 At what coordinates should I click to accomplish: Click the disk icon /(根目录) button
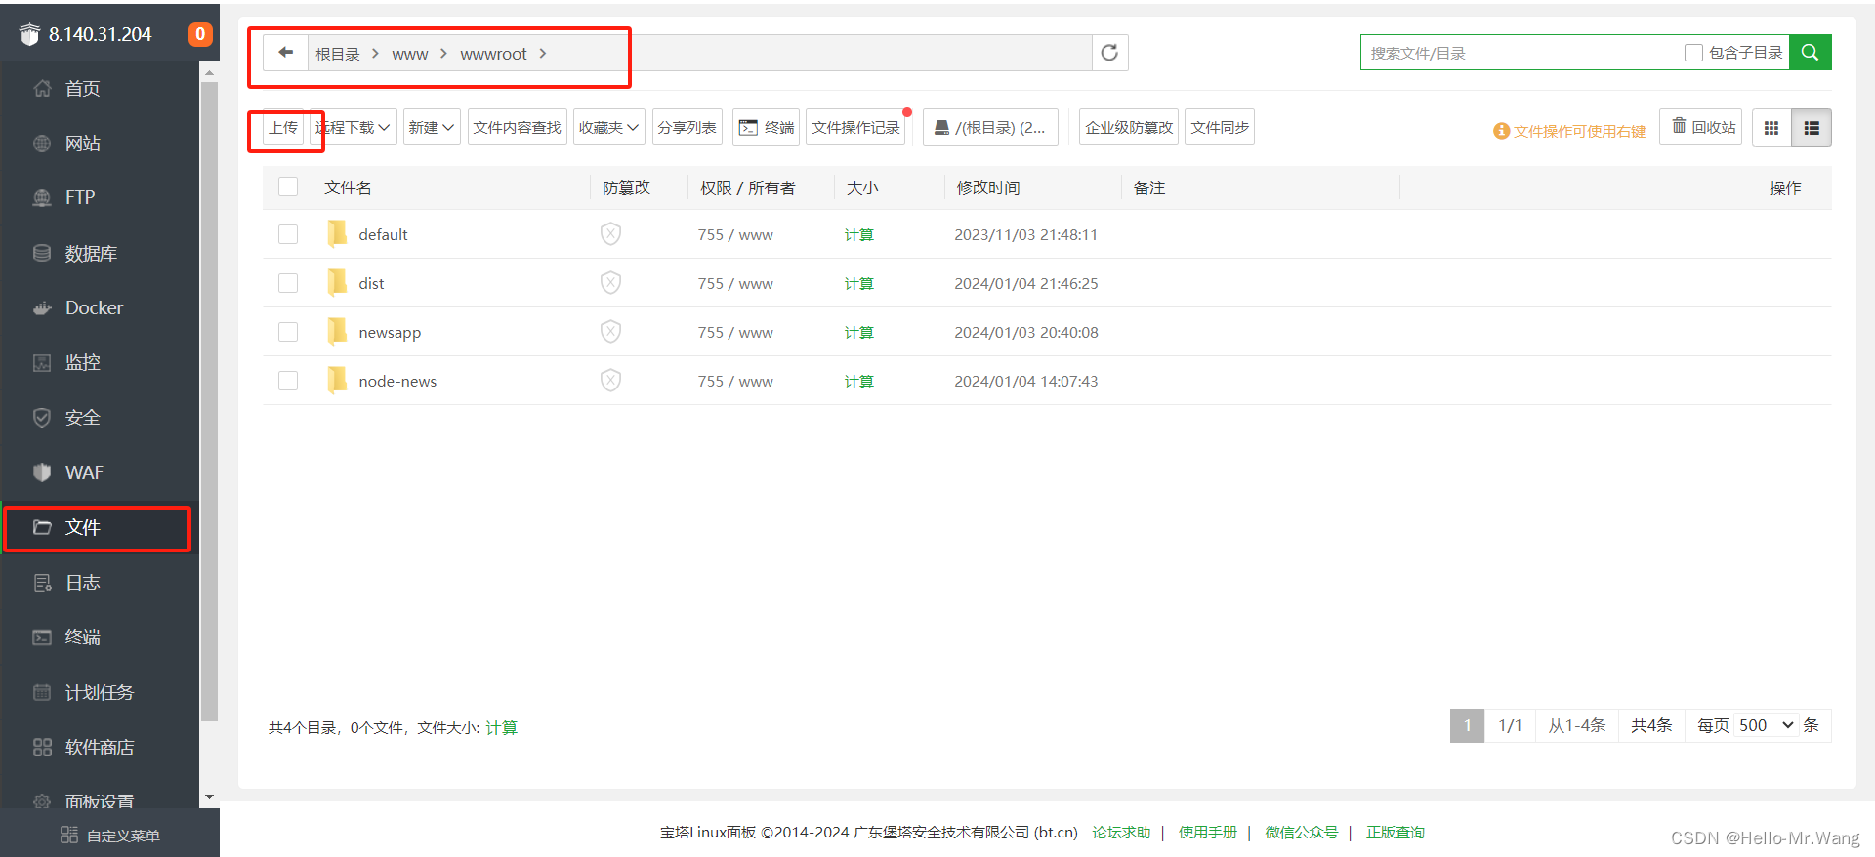click(990, 127)
